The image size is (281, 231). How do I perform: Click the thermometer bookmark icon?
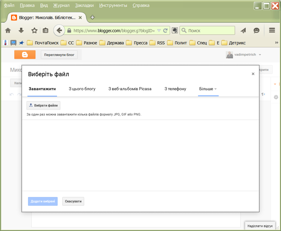pos(5,43)
